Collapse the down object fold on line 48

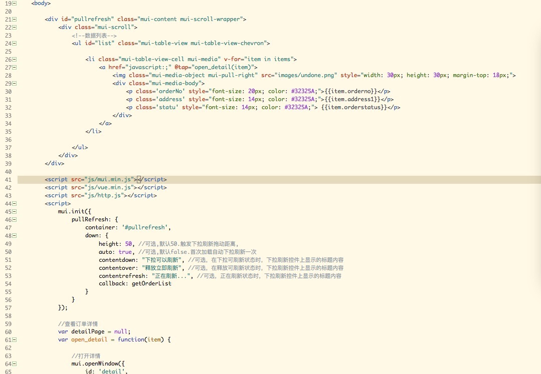coord(15,235)
